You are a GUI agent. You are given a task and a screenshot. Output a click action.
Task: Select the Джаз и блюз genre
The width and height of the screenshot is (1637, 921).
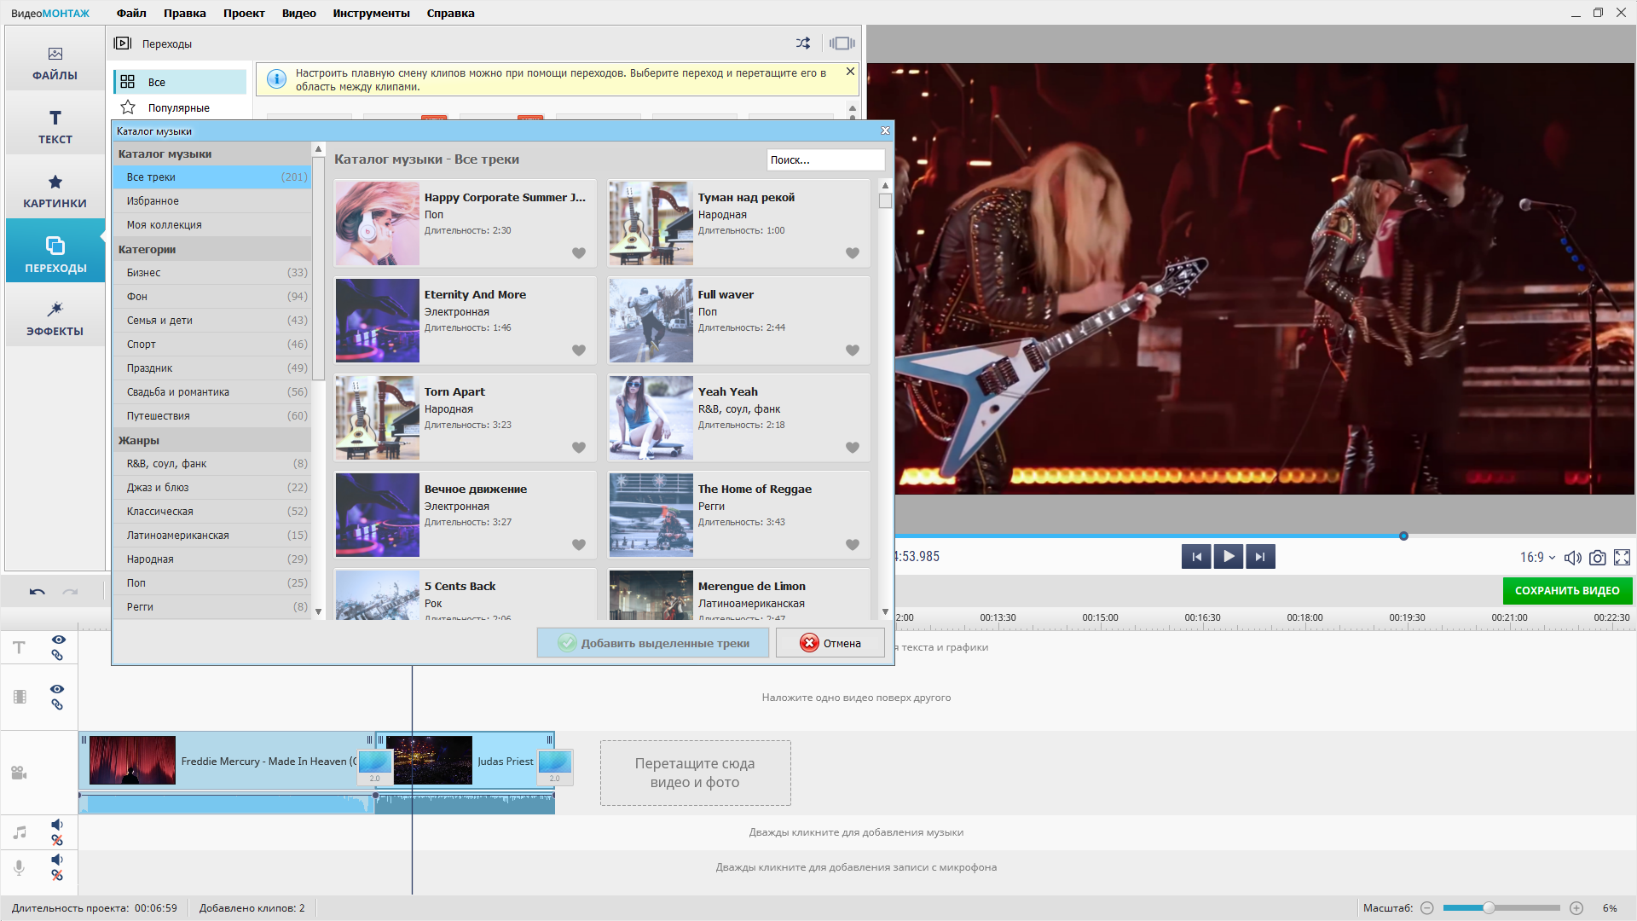point(212,488)
